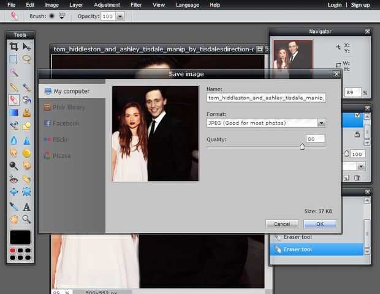This screenshot has width=380, height=294.
Task: Select the Sharpen tool
Action: click(x=26, y=140)
